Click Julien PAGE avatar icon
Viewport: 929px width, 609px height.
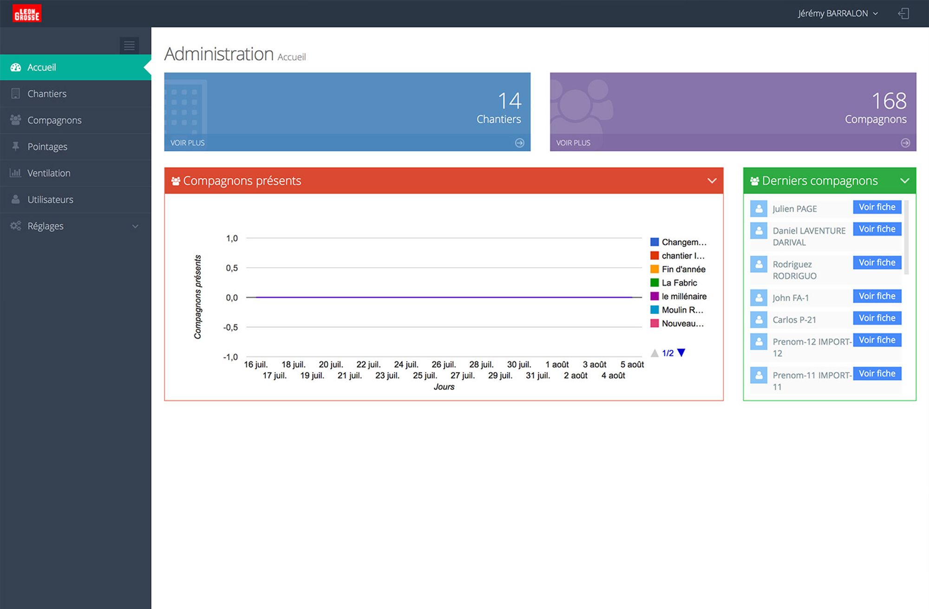(x=759, y=209)
